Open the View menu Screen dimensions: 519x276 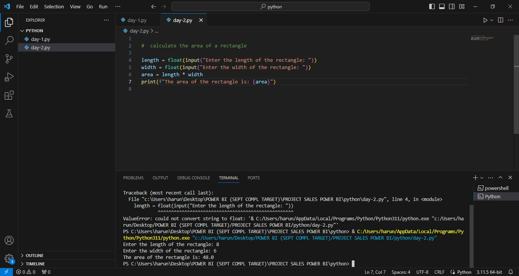tap(75, 6)
